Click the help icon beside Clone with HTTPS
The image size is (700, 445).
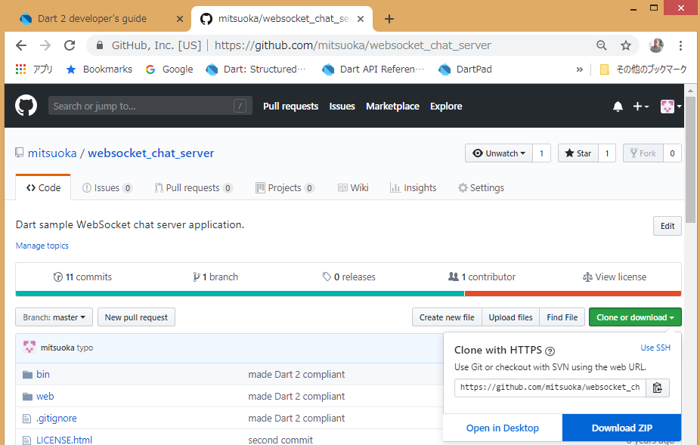click(x=550, y=351)
